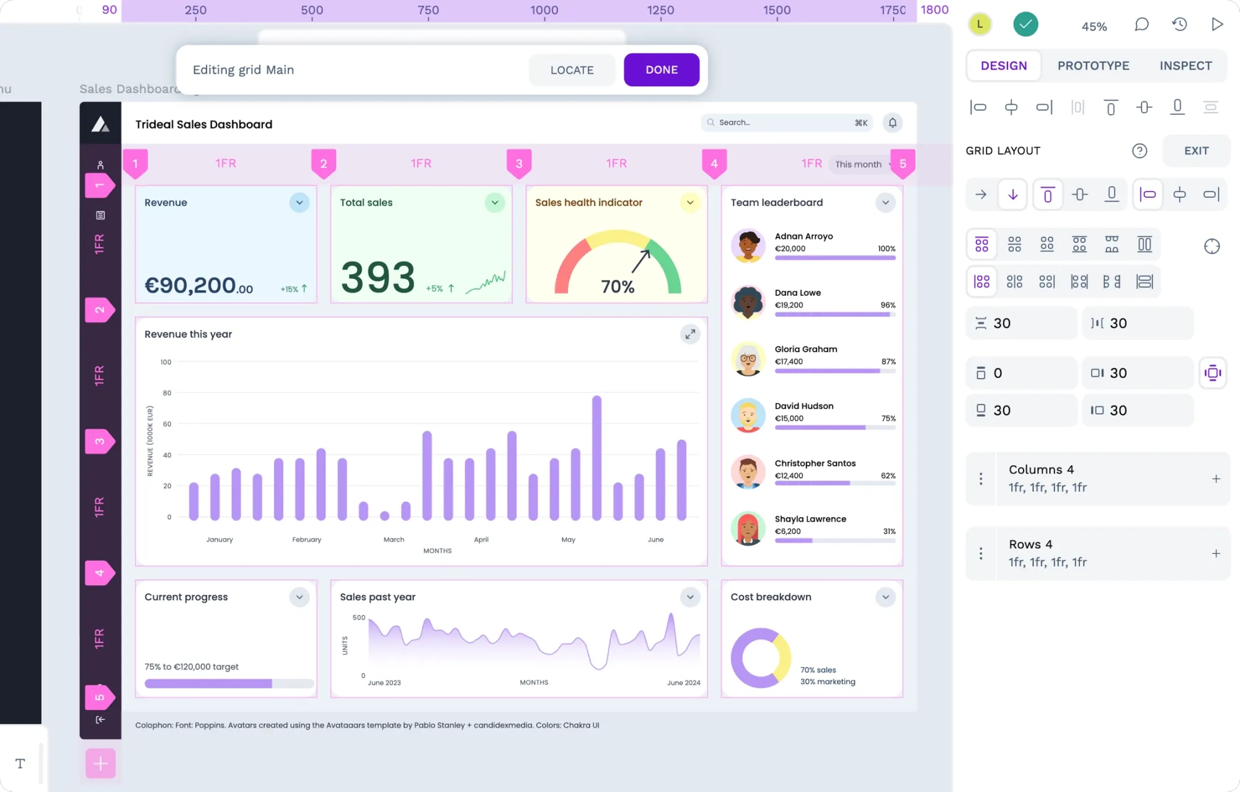Image resolution: width=1240 pixels, height=792 pixels.
Task: Click the play/present button in top toolbar
Action: tap(1216, 24)
